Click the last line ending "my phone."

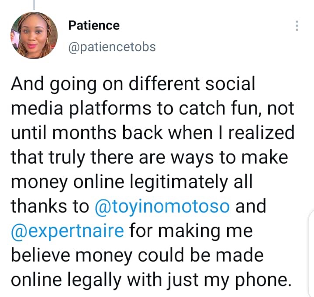(150, 280)
